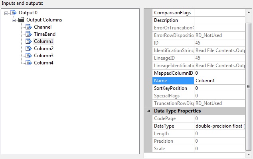The image size is (253, 159).
Task: Select Column2 in the tree
Action: 43,48
